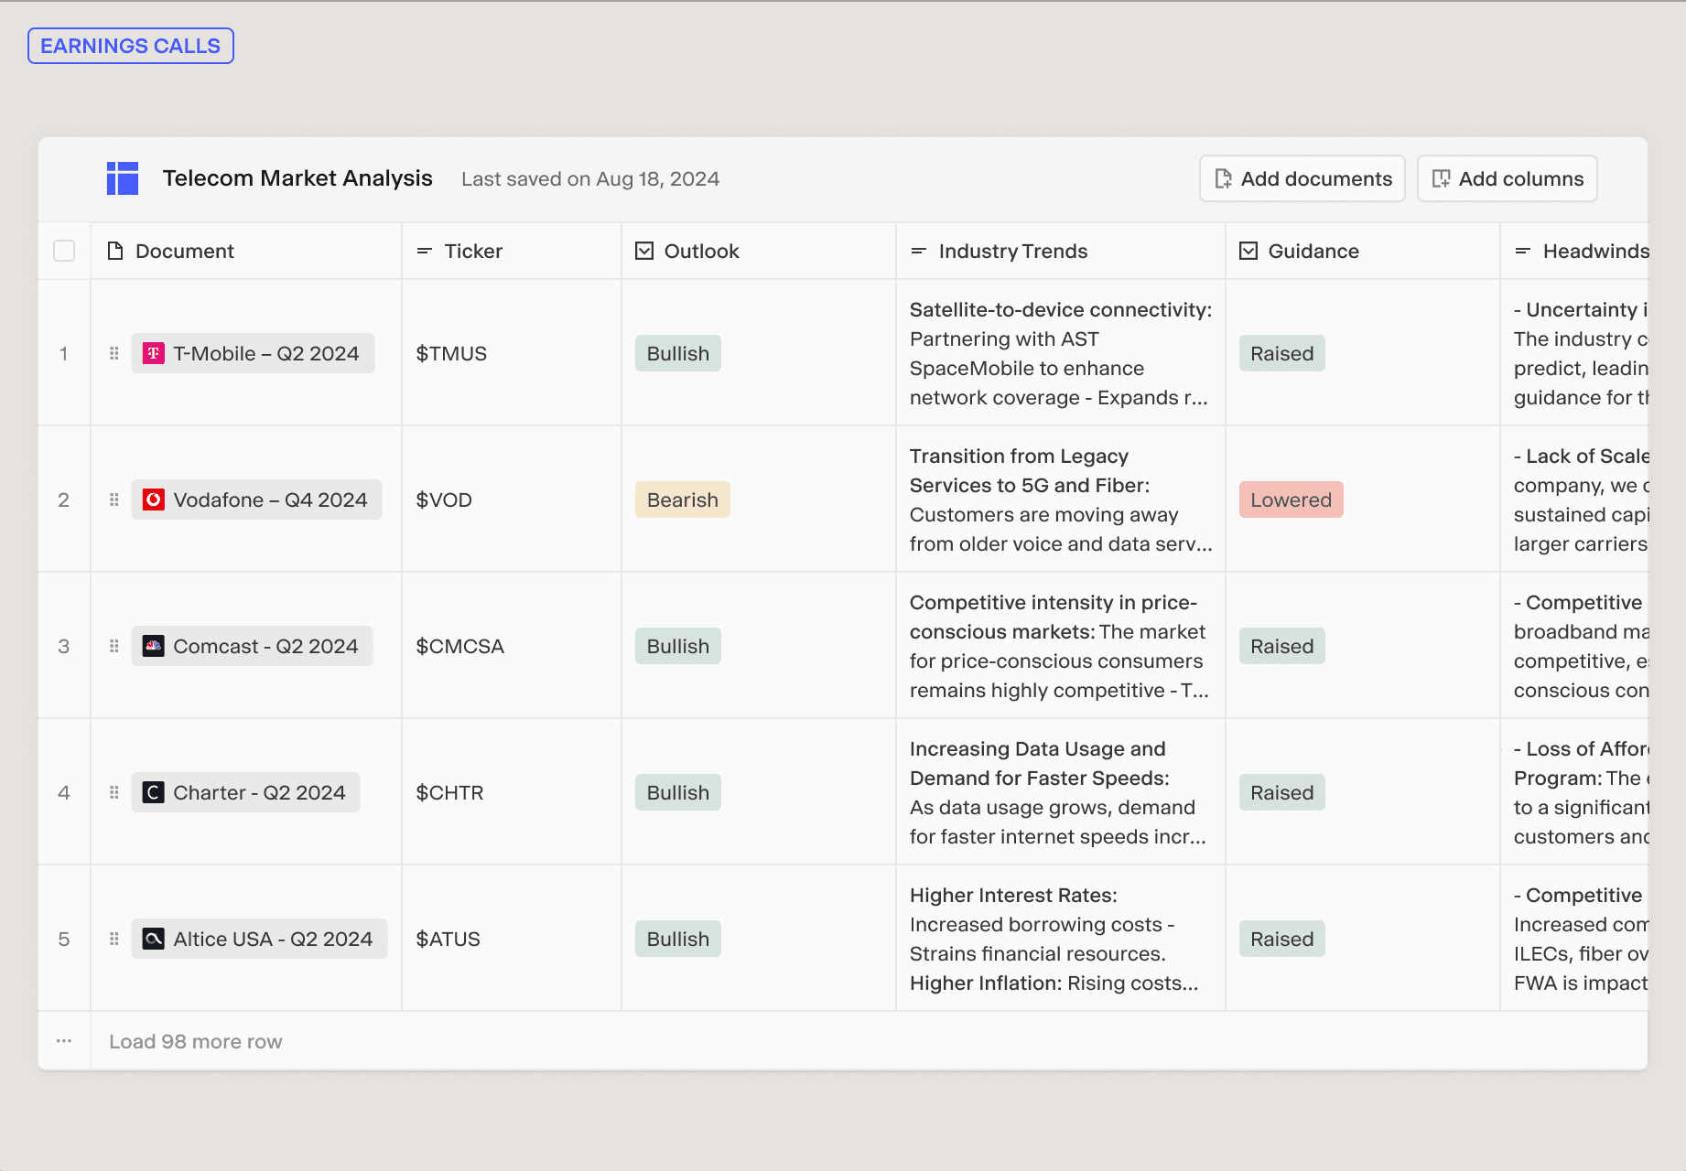
Task: Click the Industry Trends column type icon
Action: pos(919,251)
